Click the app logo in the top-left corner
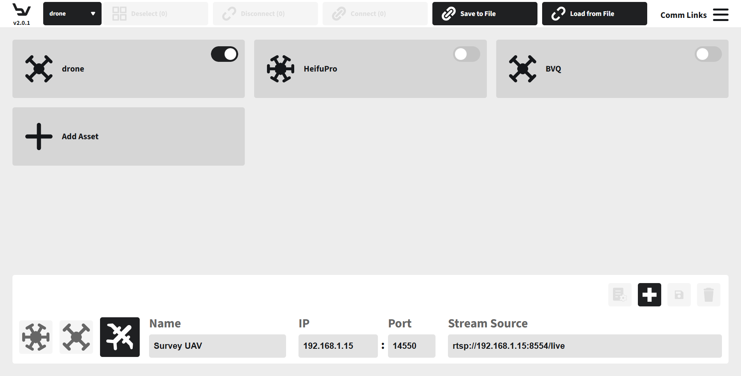 tap(21, 11)
